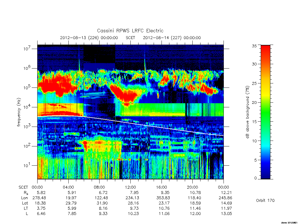This screenshot has height=224, width=298.
Task: Click the plot title Cassini RPWS LRFC Electric
Action: tap(130, 31)
